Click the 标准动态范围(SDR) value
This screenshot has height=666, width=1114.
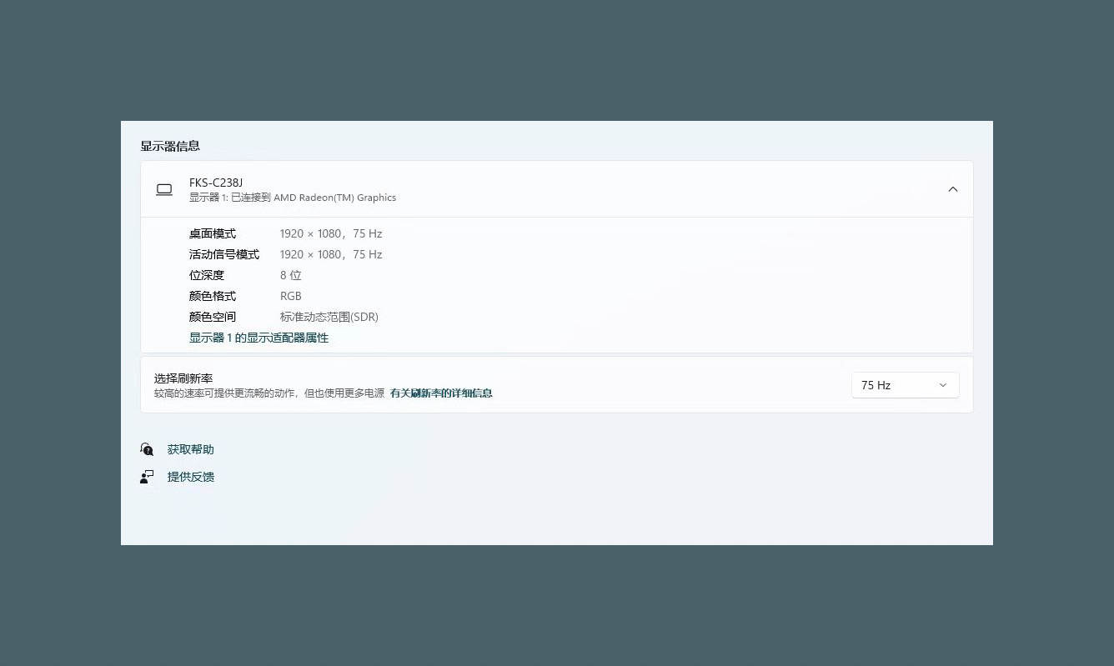tap(329, 317)
